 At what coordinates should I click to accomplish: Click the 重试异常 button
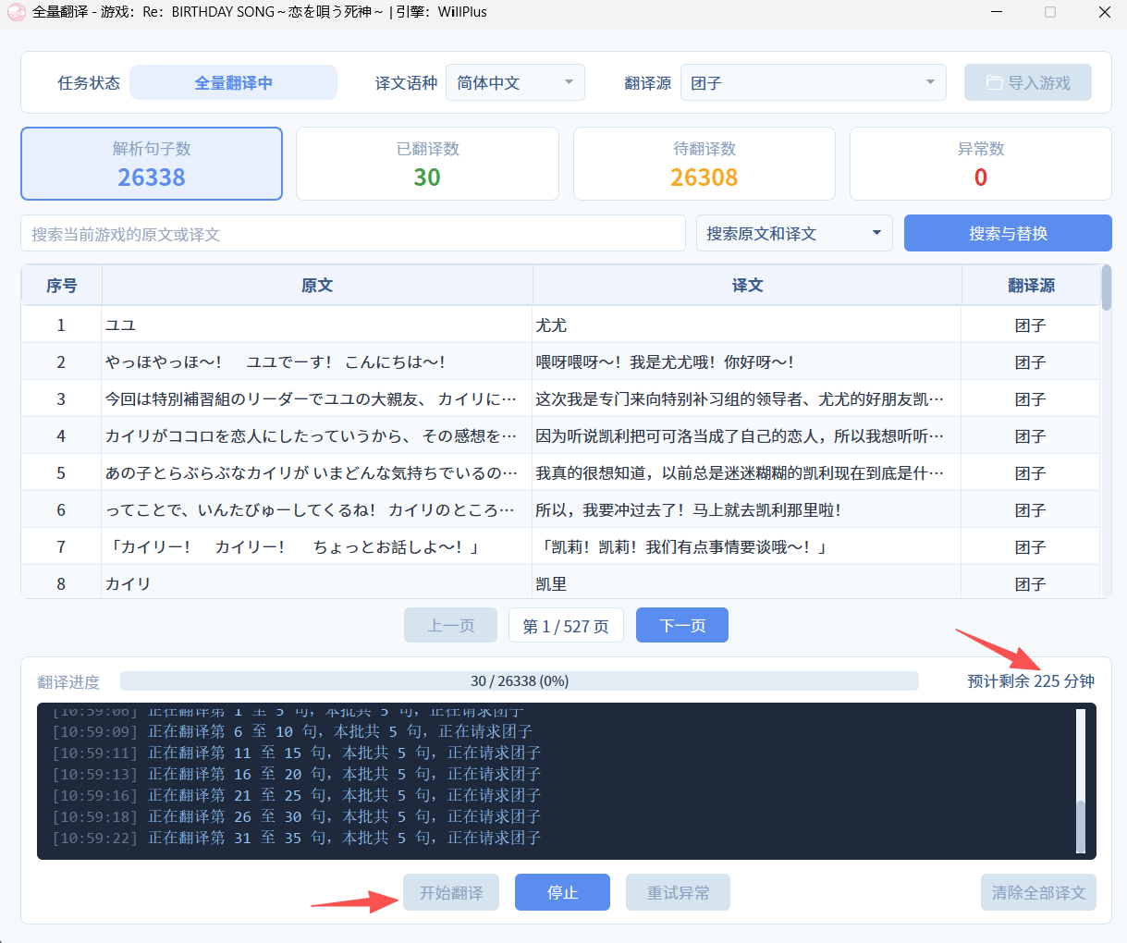[678, 892]
